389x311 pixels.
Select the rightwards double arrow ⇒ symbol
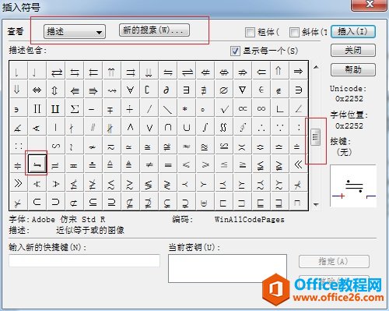pos(299,71)
